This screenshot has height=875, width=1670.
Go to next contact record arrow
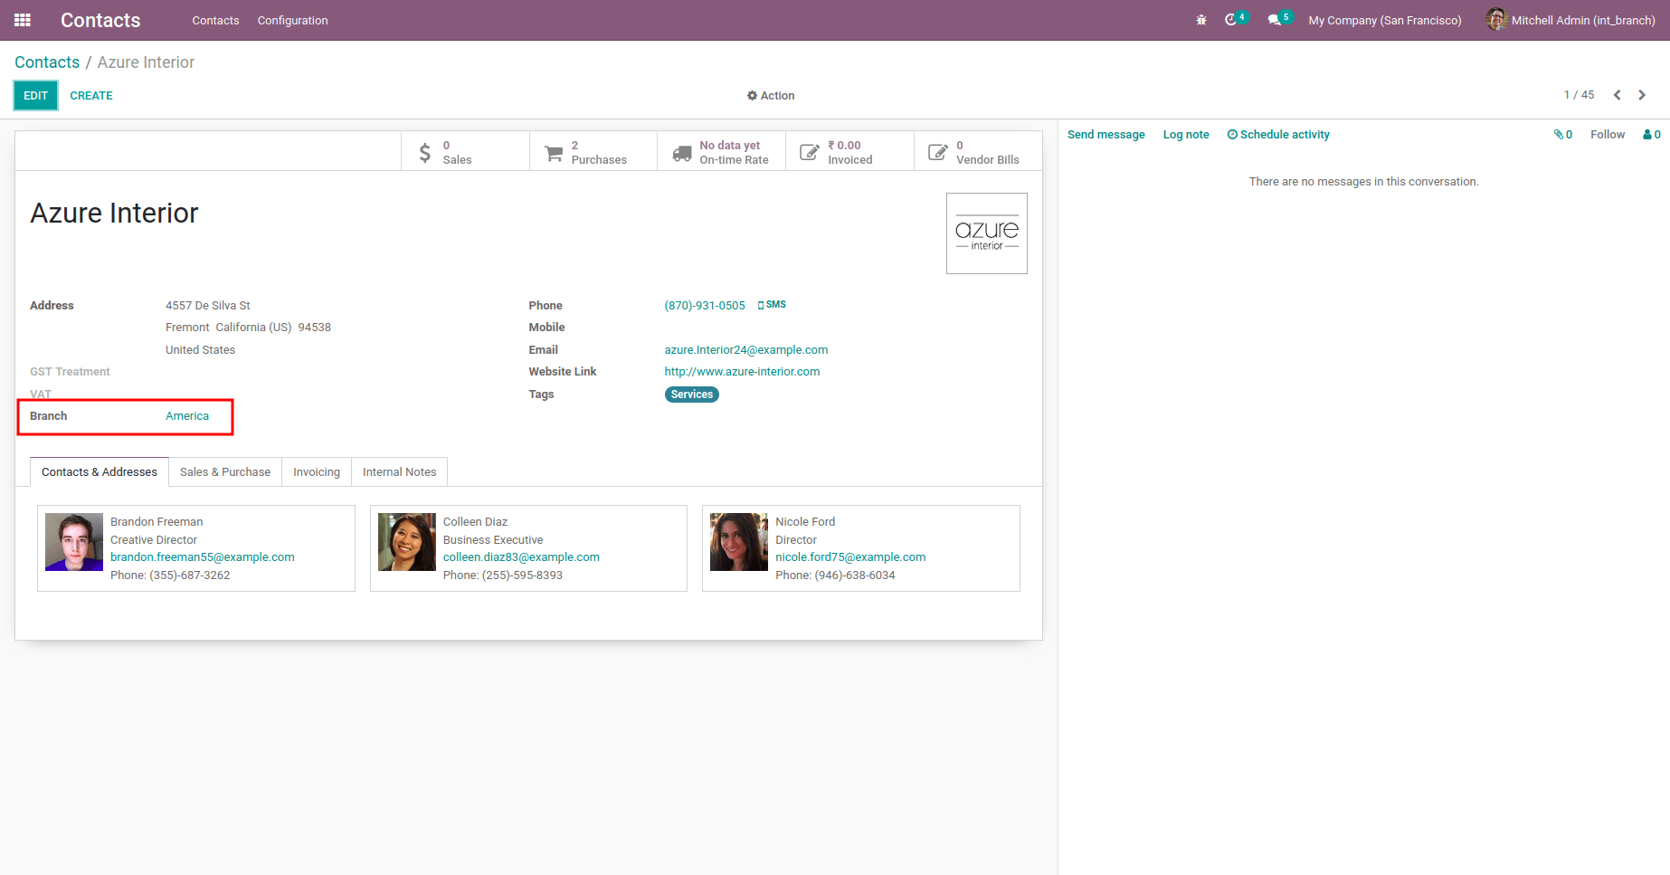pyautogui.click(x=1642, y=95)
